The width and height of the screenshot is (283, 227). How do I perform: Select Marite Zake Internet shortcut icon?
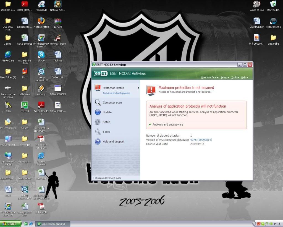[8, 57]
